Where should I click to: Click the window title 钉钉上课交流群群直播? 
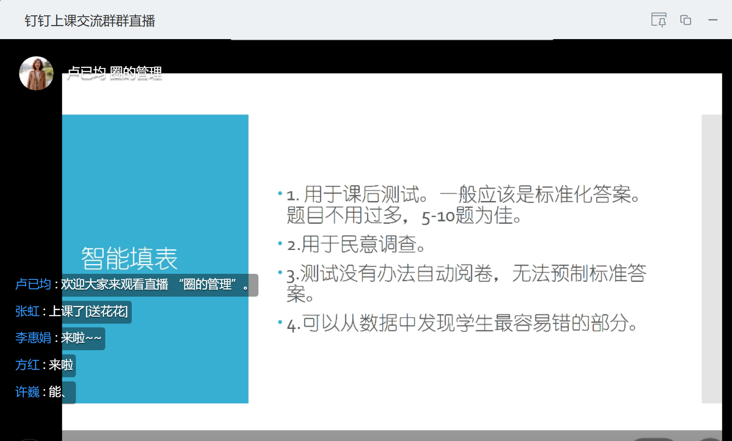tap(90, 21)
